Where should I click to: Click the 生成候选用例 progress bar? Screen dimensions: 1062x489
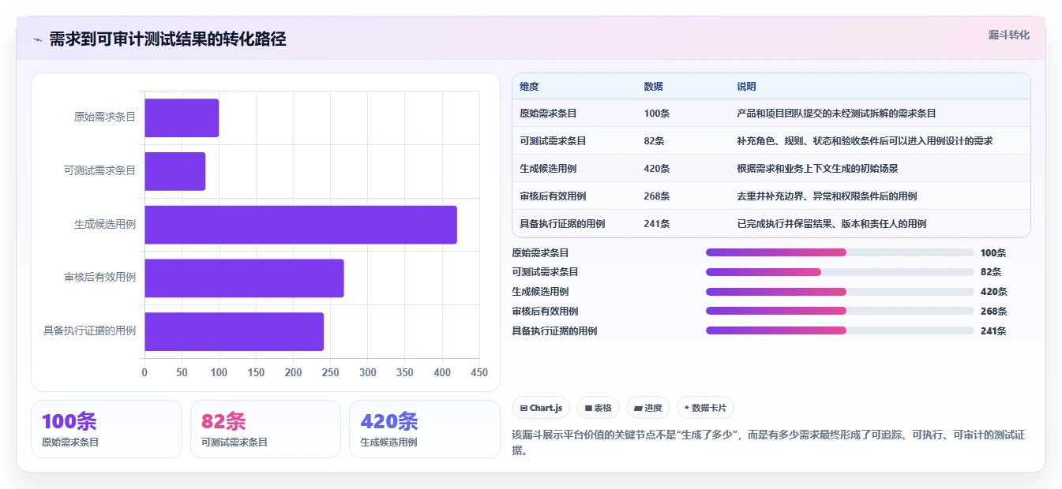[x=840, y=292]
